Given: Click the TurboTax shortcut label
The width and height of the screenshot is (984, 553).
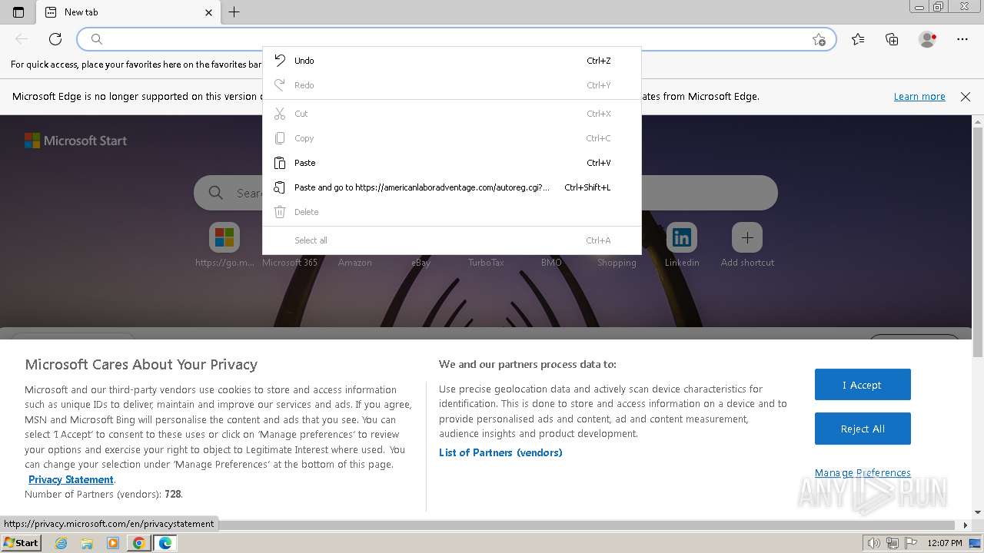Looking at the screenshot, I should tap(486, 263).
